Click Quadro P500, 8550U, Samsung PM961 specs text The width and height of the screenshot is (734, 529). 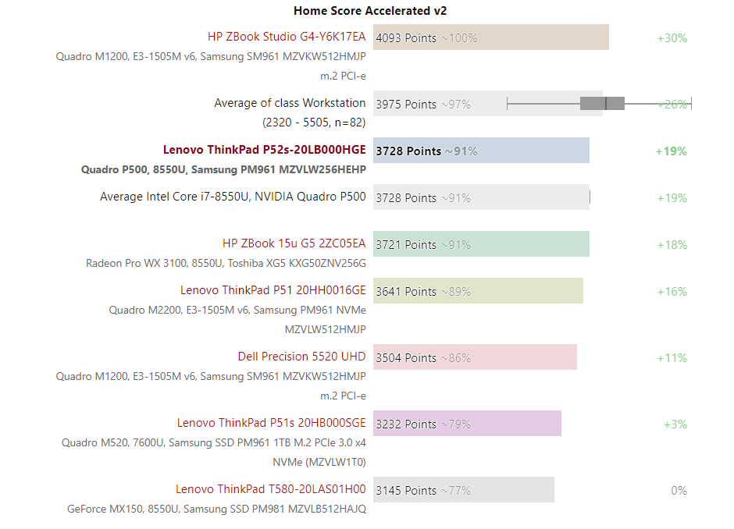coord(223,169)
